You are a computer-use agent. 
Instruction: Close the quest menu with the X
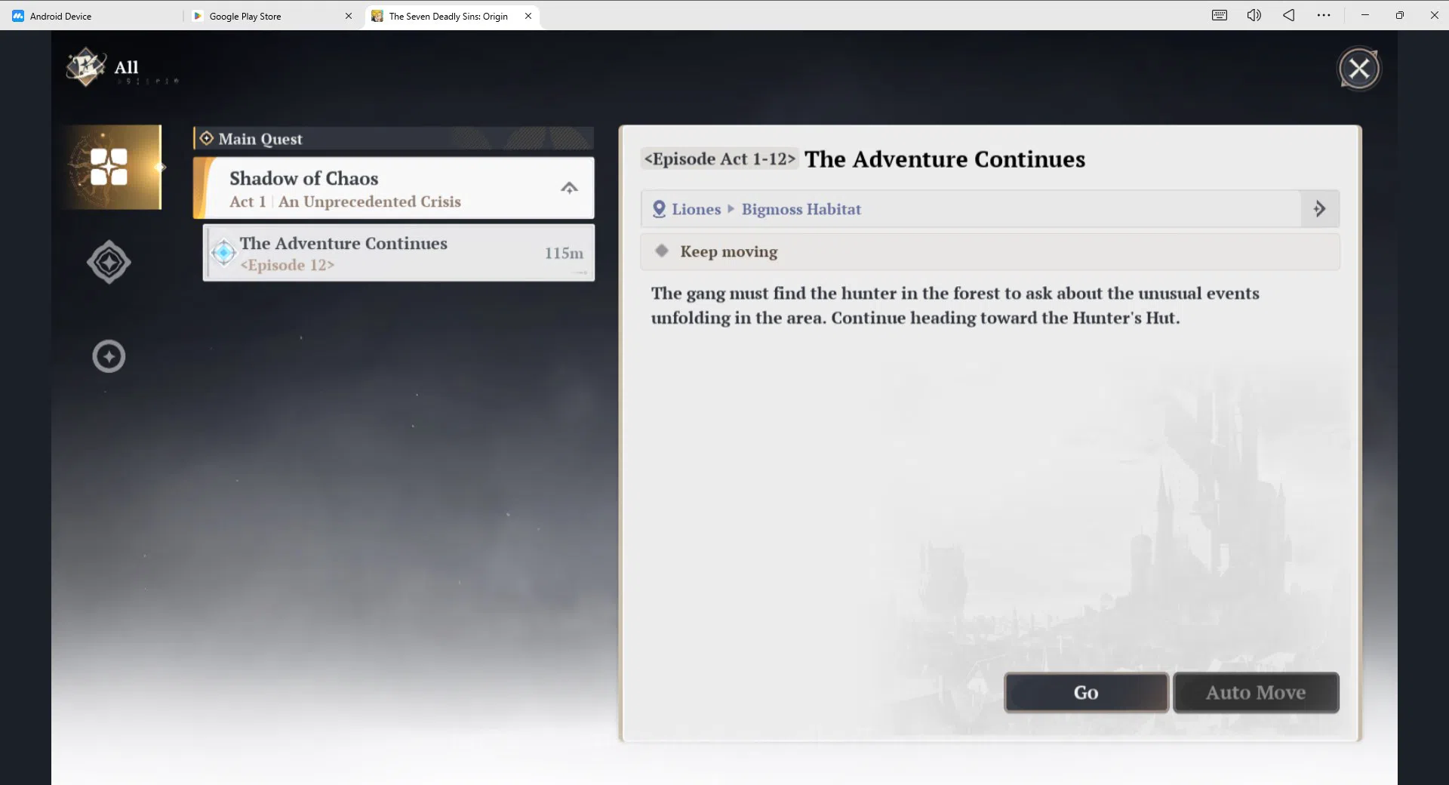point(1359,69)
